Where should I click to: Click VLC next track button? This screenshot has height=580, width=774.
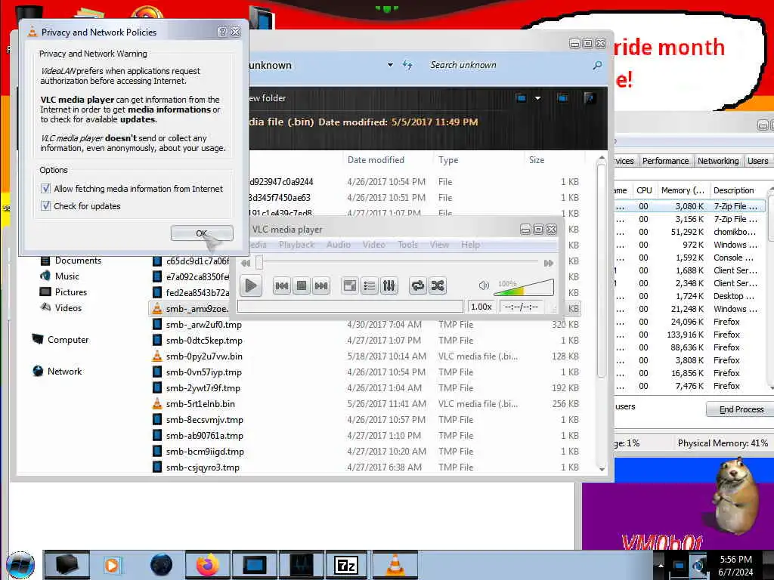pyautogui.click(x=320, y=285)
